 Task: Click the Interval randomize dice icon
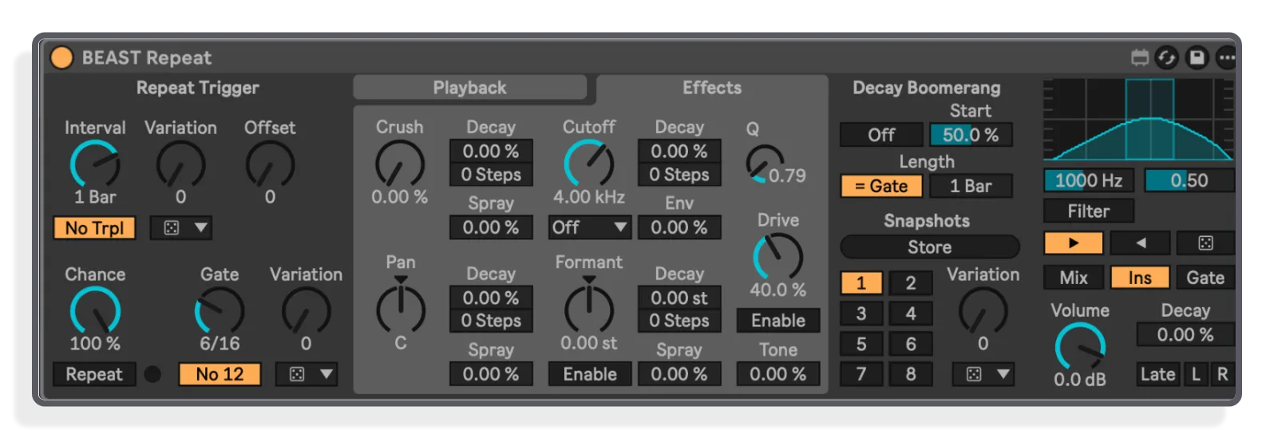[x=172, y=228]
